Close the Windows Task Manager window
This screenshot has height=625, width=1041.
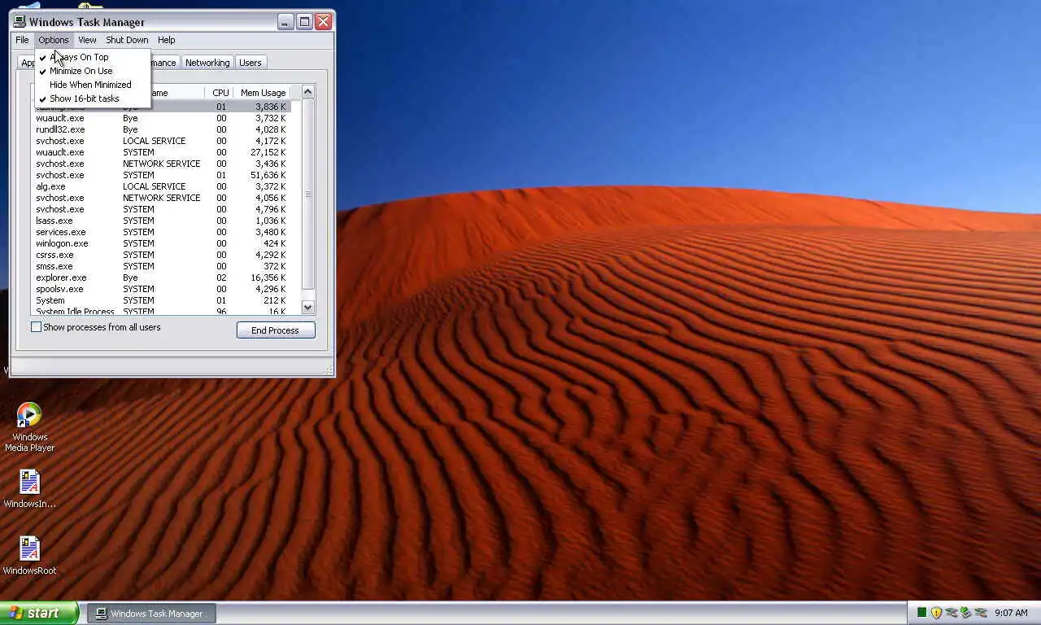click(x=324, y=22)
